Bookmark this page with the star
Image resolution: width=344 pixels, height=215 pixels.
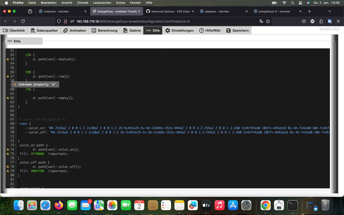point(268,21)
